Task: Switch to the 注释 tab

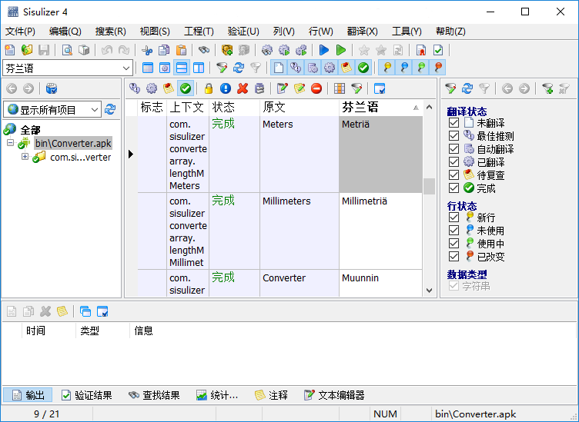Action: pos(271,395)
